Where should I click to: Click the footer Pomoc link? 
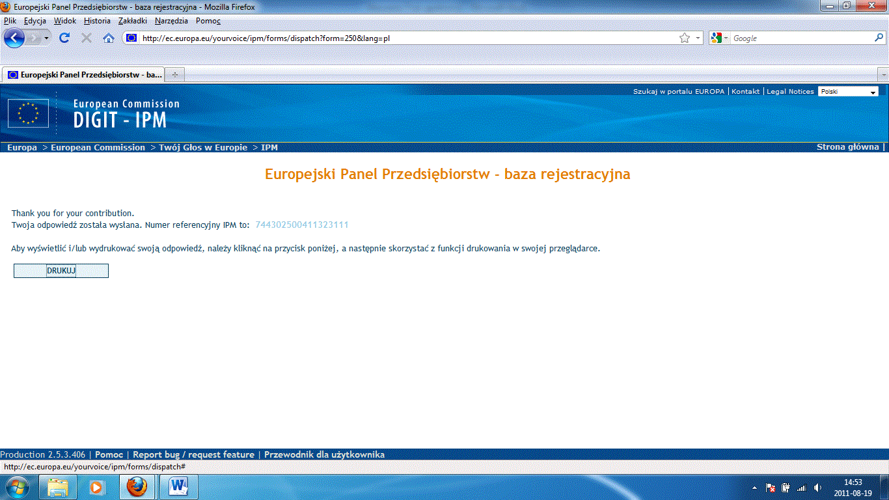[109, 454]
